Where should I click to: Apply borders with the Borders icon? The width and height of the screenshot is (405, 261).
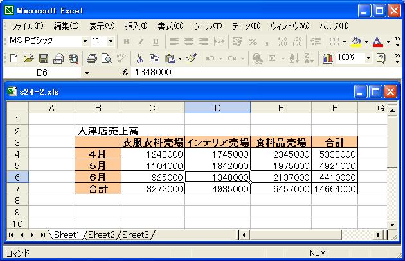point(334,42)
